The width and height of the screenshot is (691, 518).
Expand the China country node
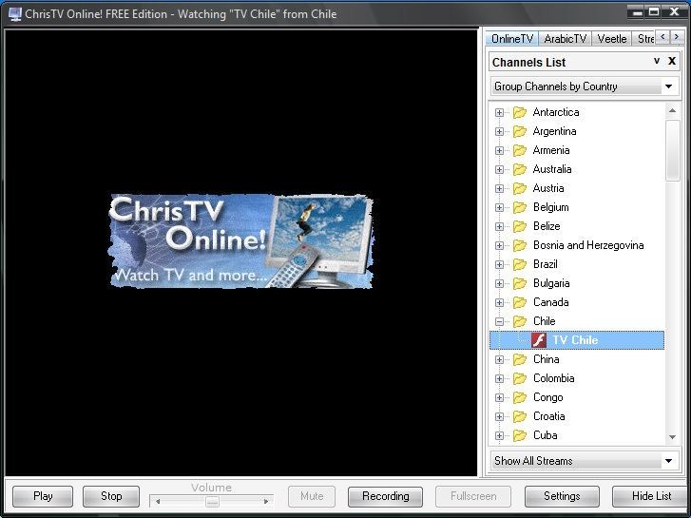(499, 359)
